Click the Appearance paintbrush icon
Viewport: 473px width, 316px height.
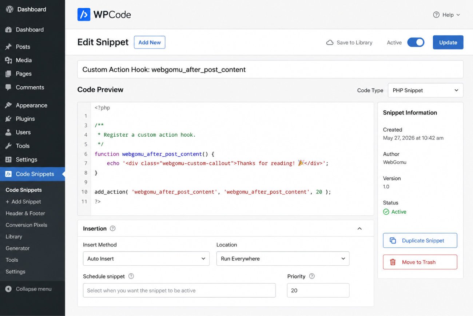(x=8, y=105)
